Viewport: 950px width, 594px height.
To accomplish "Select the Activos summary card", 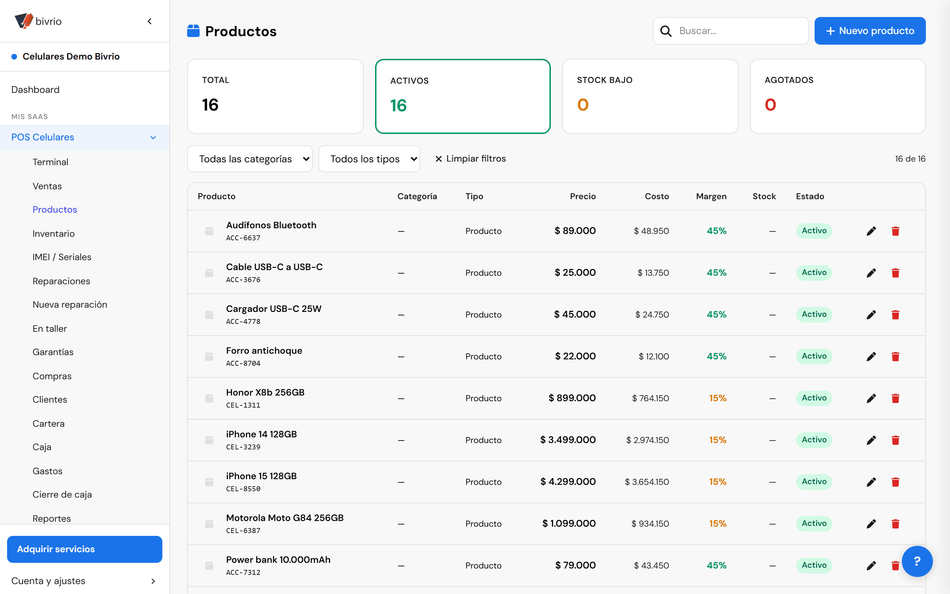I will click(463, 96).
